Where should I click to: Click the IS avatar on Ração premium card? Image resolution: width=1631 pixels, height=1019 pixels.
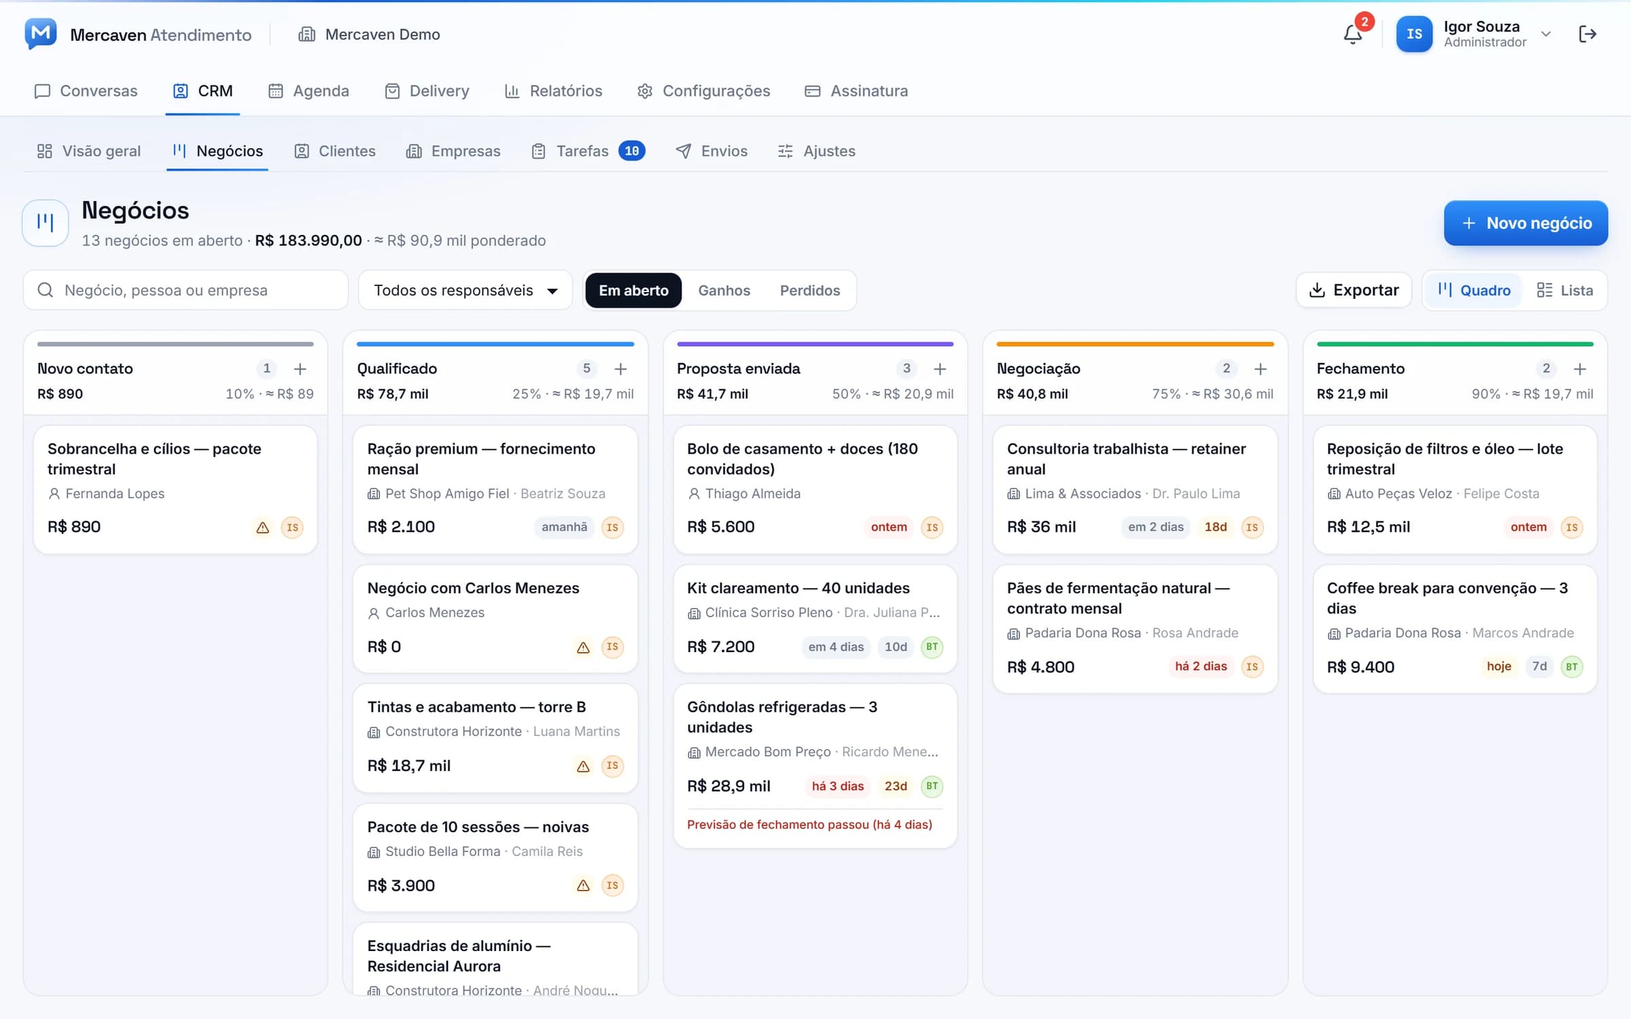(x=612, y=527)
